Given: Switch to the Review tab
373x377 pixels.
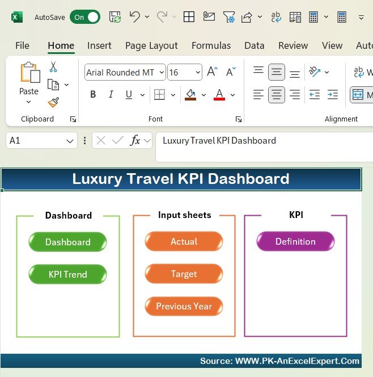Looking at the screenshot, I should [x=293, y=45].
